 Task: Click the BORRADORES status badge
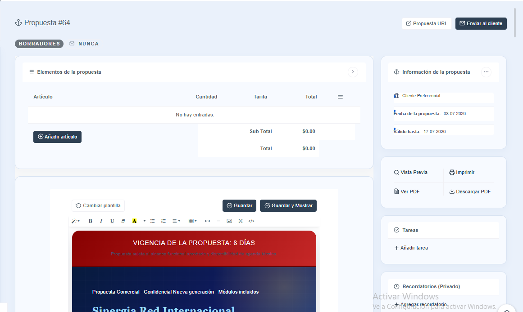coord(39,44)
